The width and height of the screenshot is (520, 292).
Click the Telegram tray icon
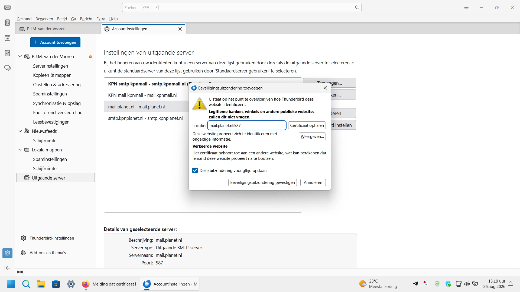click(x=415, y=284)
